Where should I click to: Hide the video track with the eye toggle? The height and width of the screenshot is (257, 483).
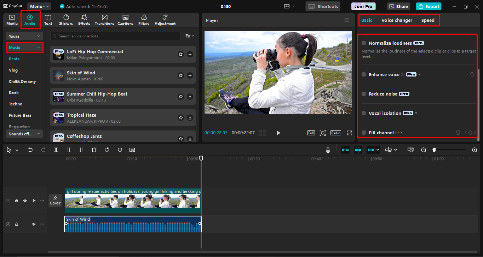25,200
